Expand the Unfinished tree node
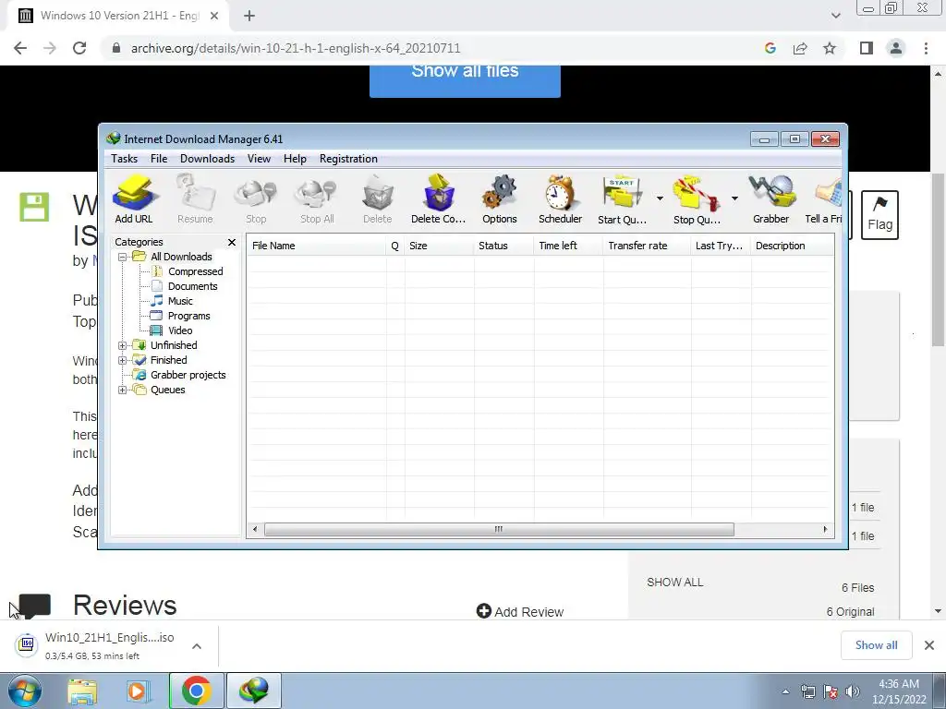Viewport: 946px width, 709px height. click(122, 345)
